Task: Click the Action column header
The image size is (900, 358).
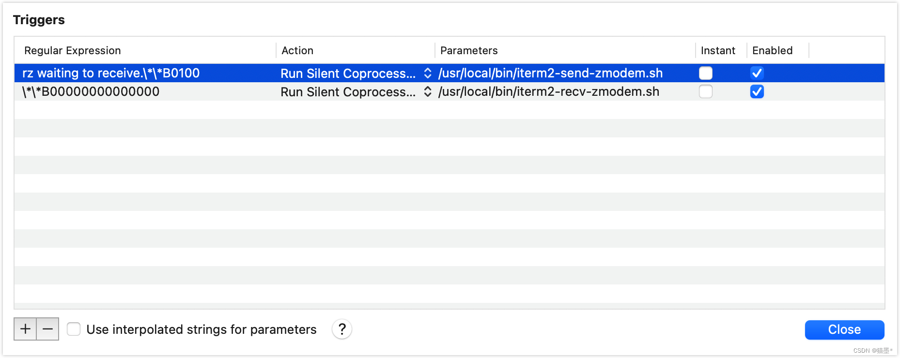Action: pos(297,50)
